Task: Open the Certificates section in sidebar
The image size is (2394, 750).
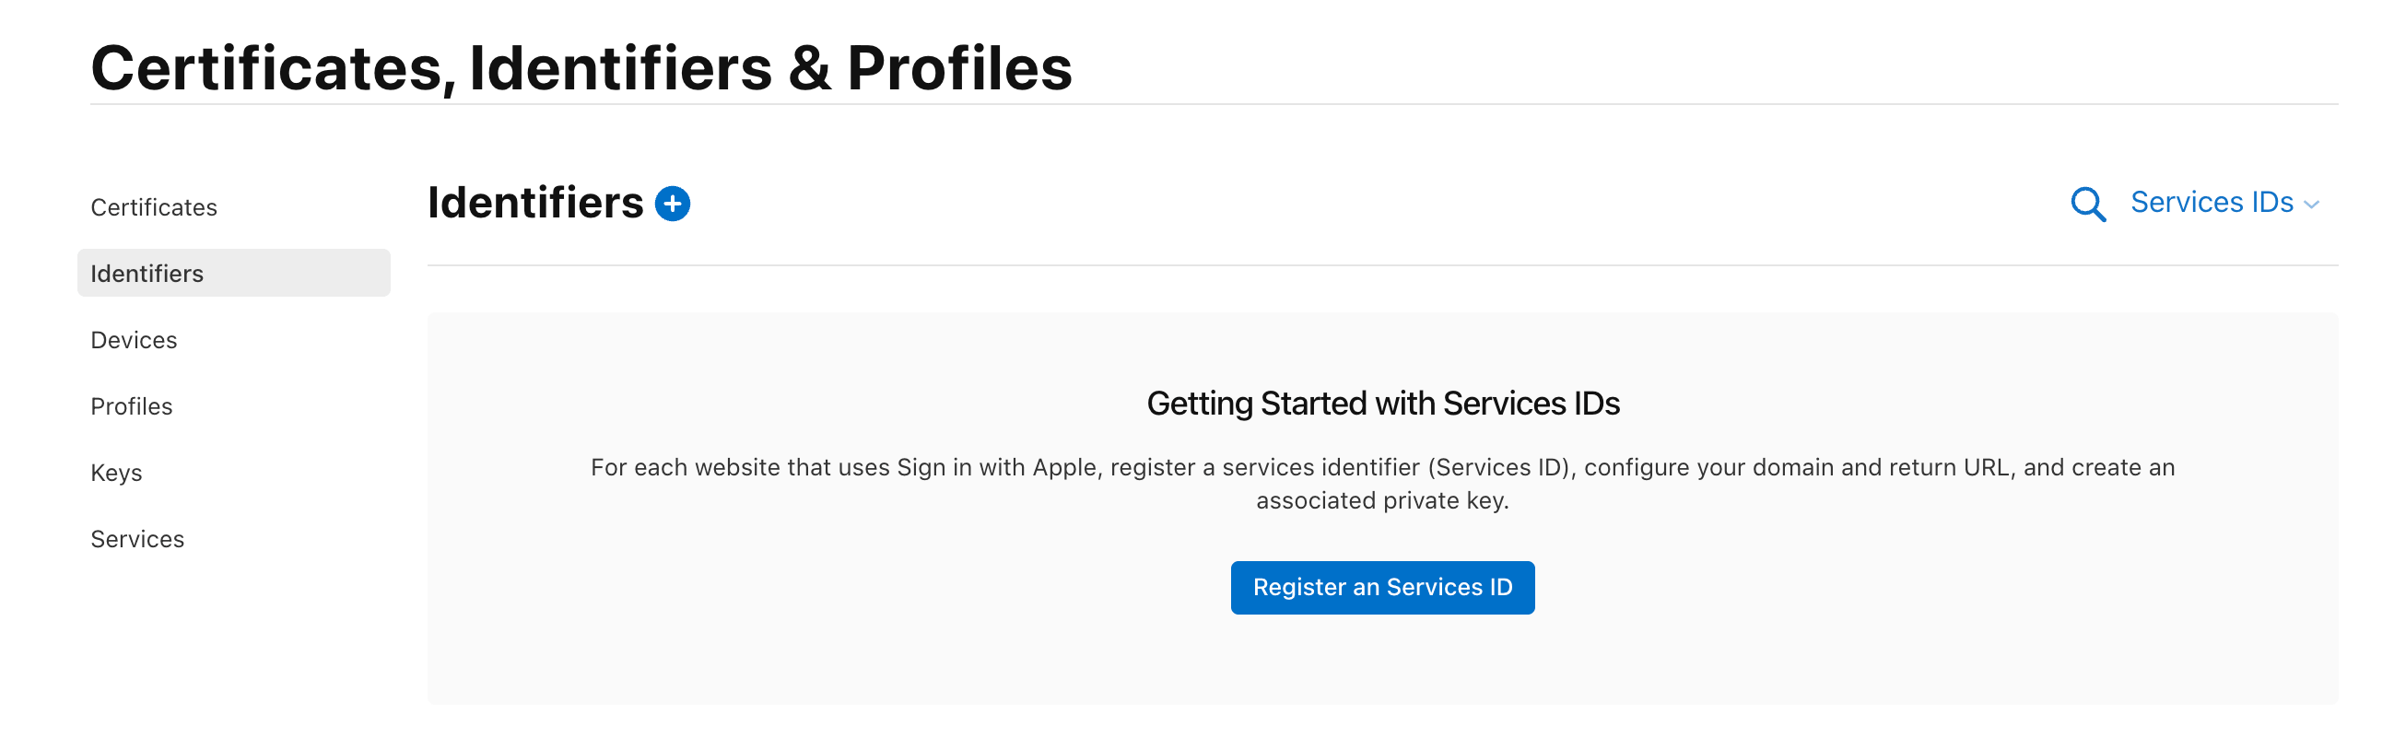Action: [153, 207]
